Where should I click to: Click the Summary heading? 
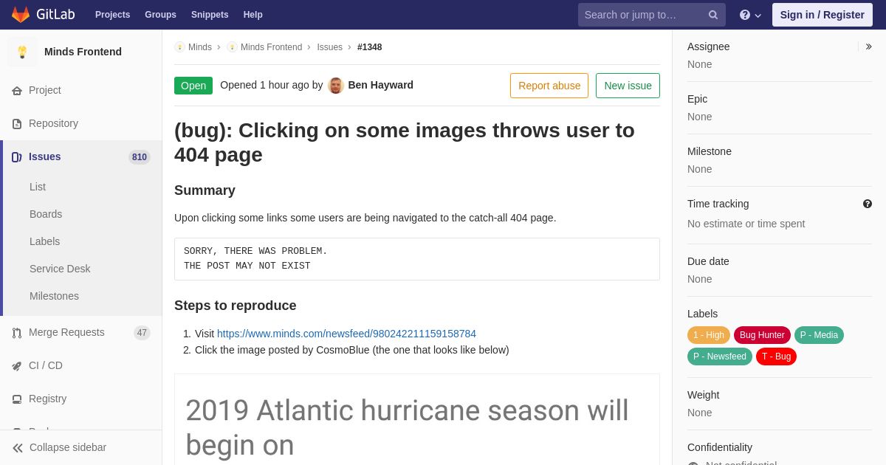pyautogui.click(x=205, y=190)
